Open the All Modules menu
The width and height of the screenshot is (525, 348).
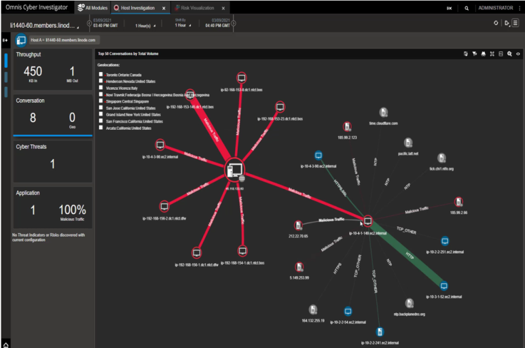pyautogui.click(x=92, y=7)
